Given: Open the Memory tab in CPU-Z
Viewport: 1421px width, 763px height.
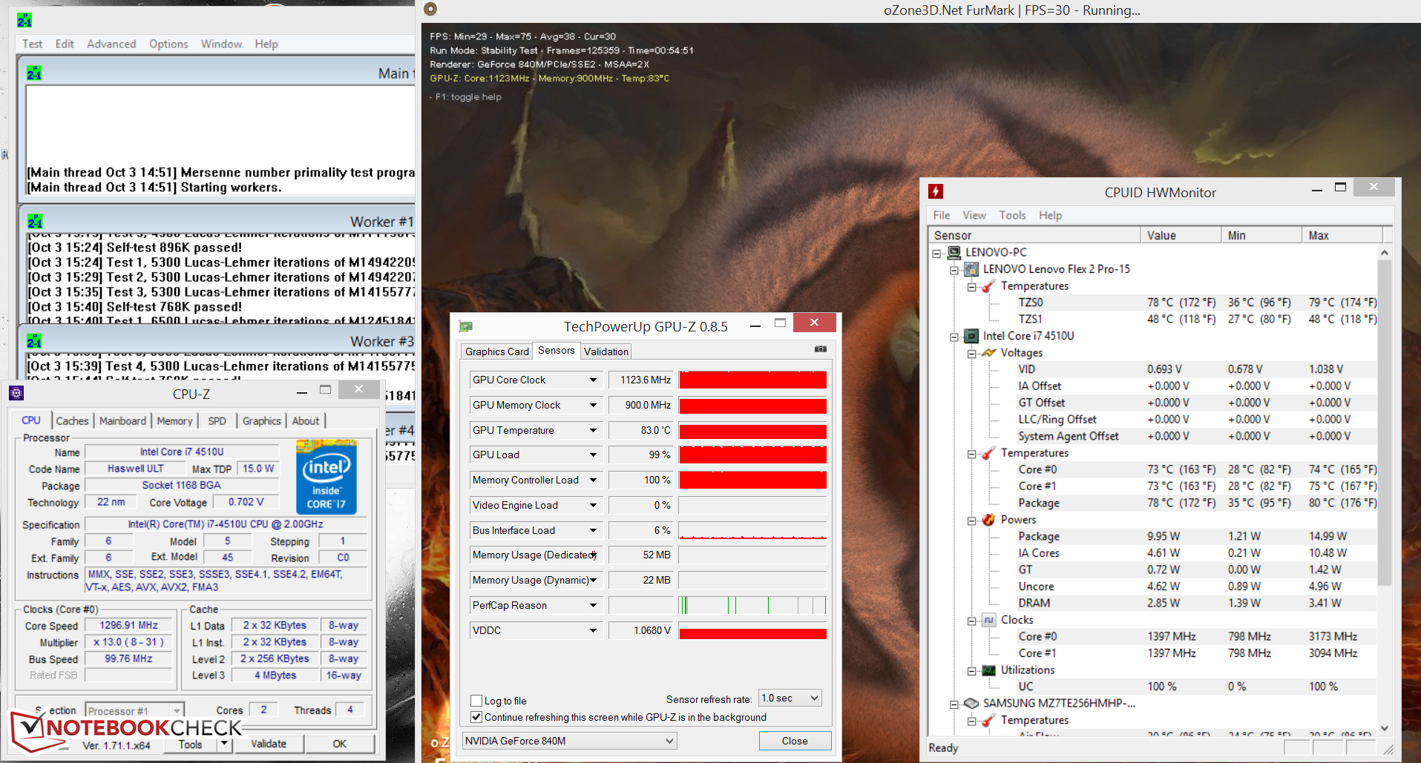Looking at the screenshot, I should (x=174, y=421).
